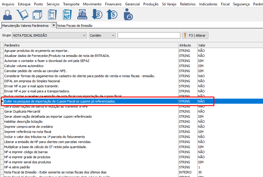This screenshot has width=263, height=177.
Task: Expand the Grupo dropdown list
Action: [84, 35]
